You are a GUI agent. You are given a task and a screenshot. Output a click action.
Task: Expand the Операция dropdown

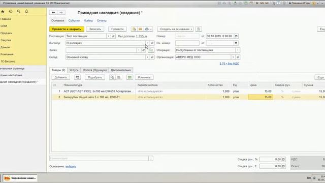[238, 50]
